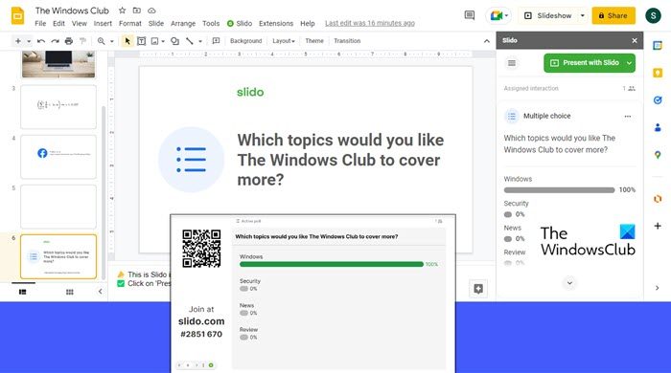
Task: Hide the side panel chevron
Action: pyautogui.click(x=658, y=288)
